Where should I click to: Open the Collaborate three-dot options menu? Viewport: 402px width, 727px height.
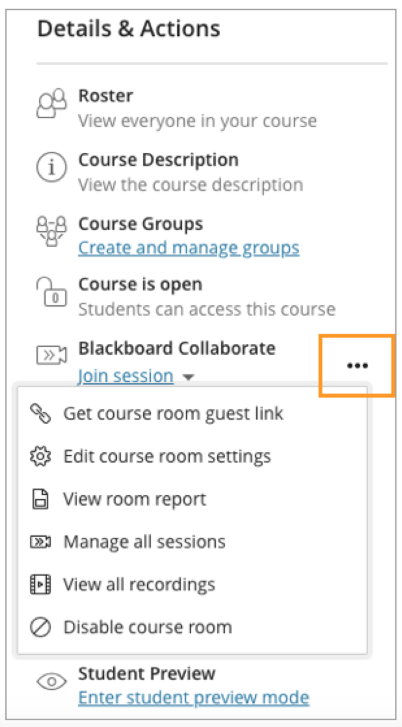[x=357, y=366]
